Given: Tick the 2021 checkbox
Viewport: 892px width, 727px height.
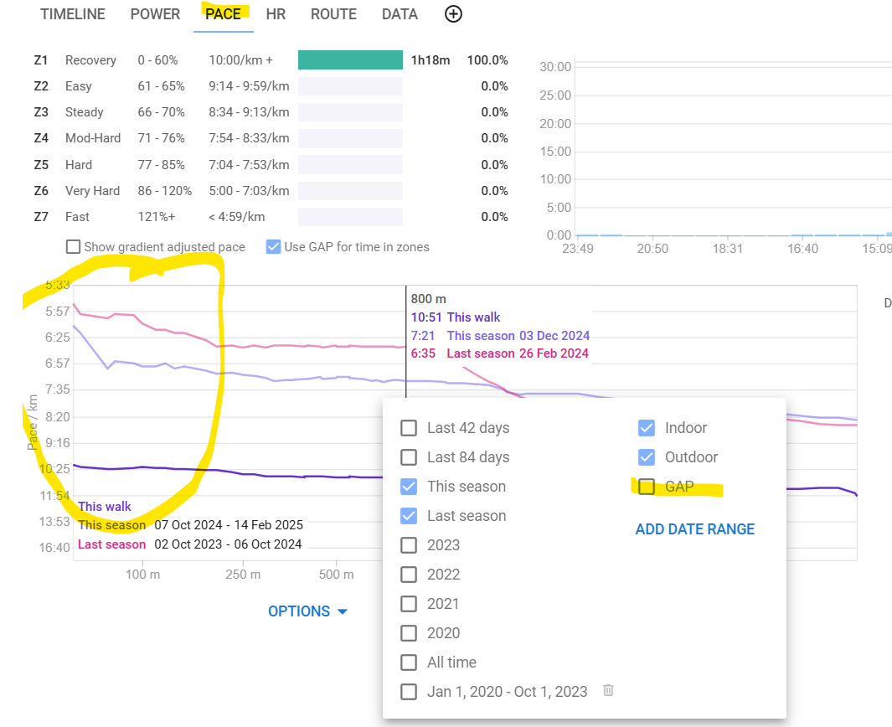Looking at the screenshot, I should (x=409, y=604).
